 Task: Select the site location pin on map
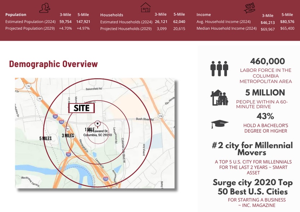point(98,124)
